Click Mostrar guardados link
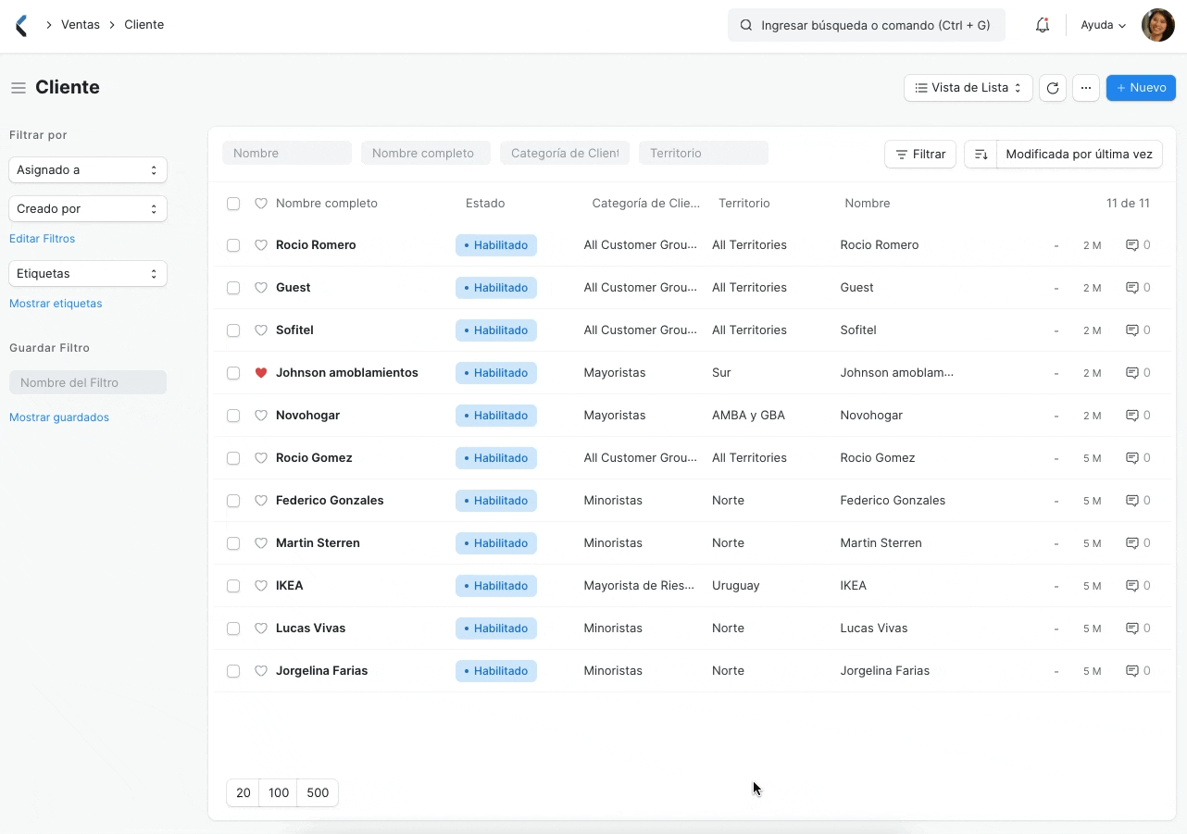This screenshot has height=834, width=1187. [x=59, y=417]
